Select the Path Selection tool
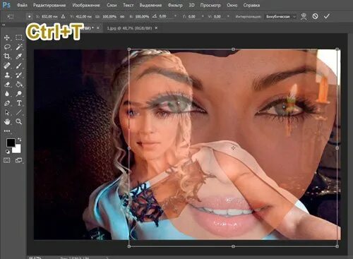The image size is (353, 259). click(x=7, y=112)
